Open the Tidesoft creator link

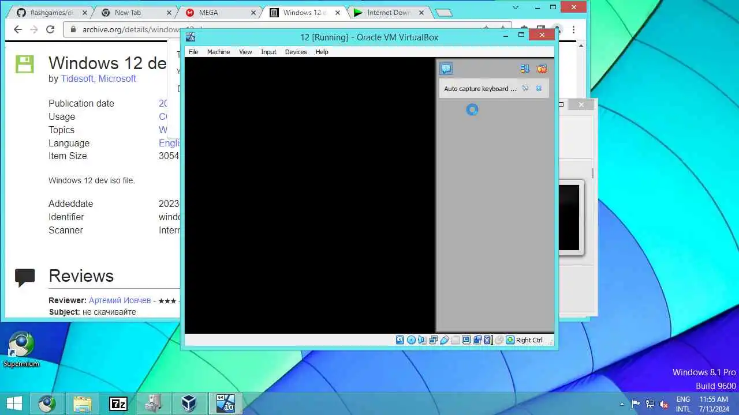coord(77,78)
